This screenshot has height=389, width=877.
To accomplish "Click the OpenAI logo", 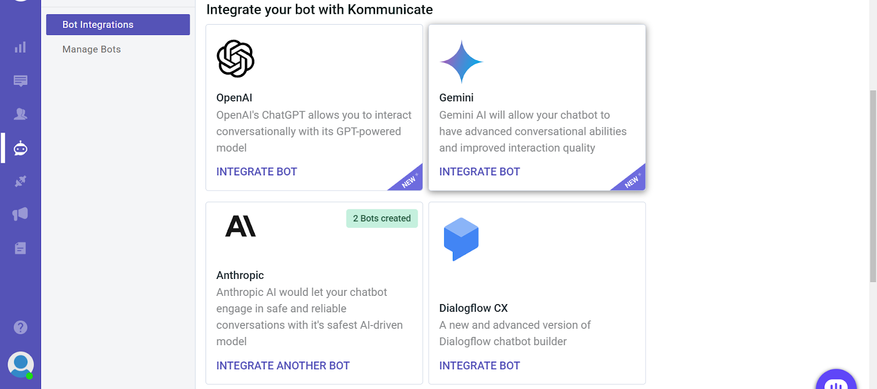I will [236, 59].
